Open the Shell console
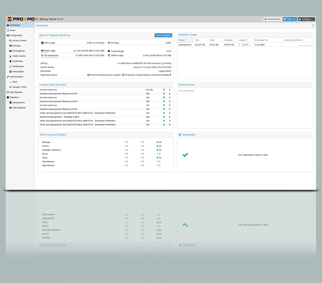This screenshot has height=283, width=322. (x=15, y=82)
